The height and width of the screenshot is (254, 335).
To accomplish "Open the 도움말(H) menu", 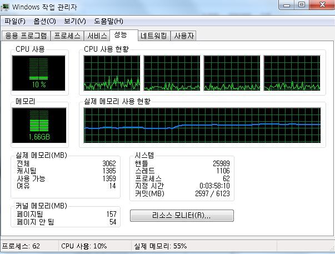I will (x=108, y=21).
